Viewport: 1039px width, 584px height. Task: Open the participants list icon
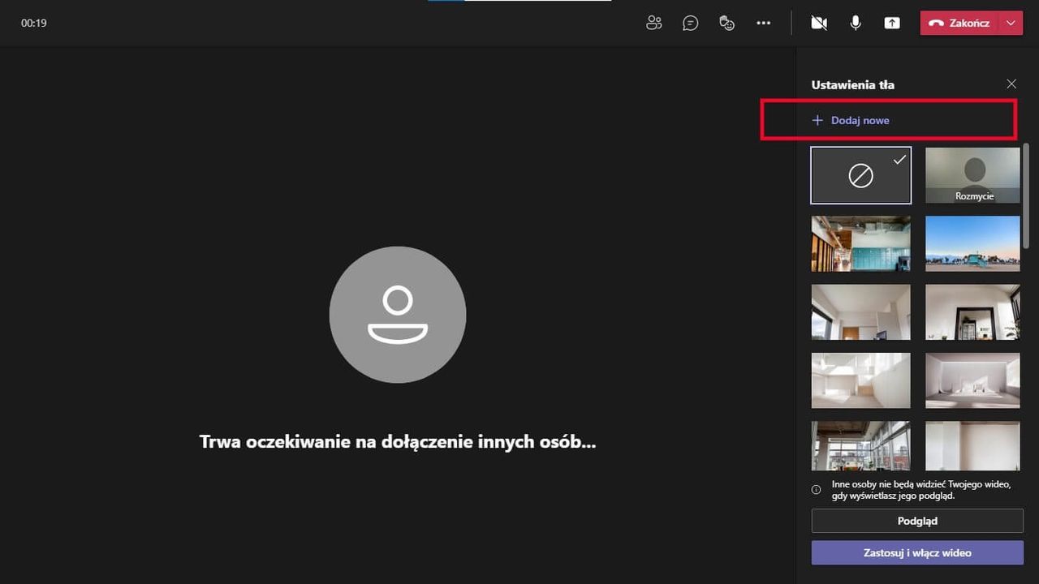[x=654, y=23]
